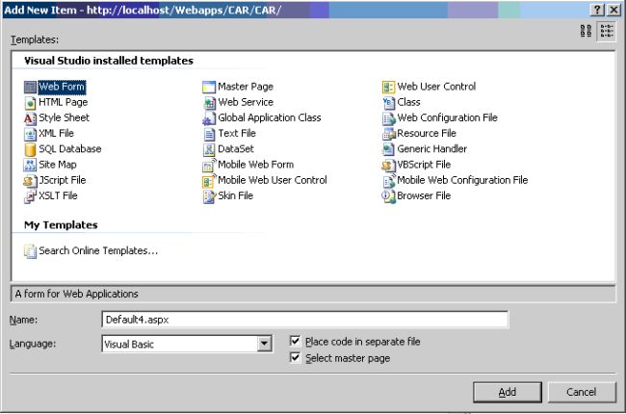Click the 'Search Online Templates...' label

98,250
